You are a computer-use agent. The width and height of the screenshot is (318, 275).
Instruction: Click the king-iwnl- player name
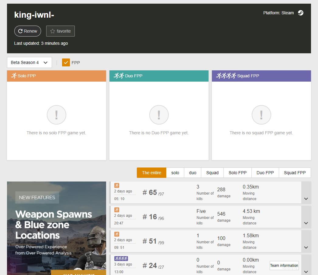pos(34,15)
